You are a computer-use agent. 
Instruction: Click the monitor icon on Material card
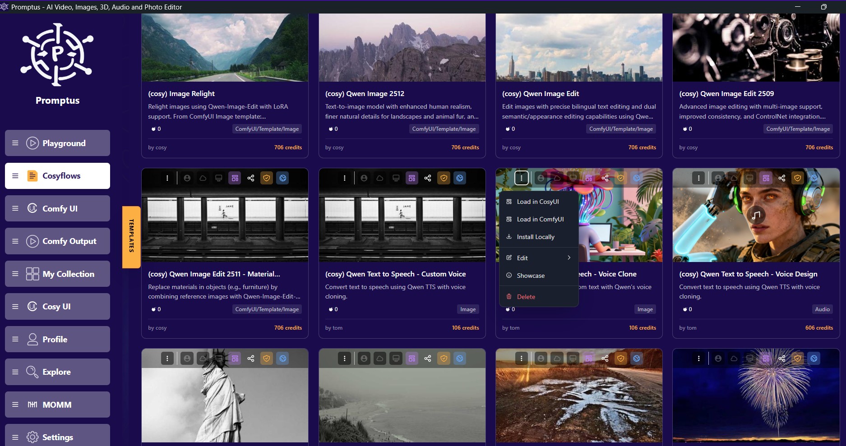[x=219, y=178]
